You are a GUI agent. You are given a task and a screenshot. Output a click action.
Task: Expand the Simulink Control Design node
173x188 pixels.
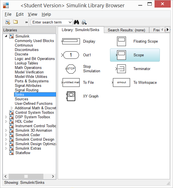click(6, 139)
